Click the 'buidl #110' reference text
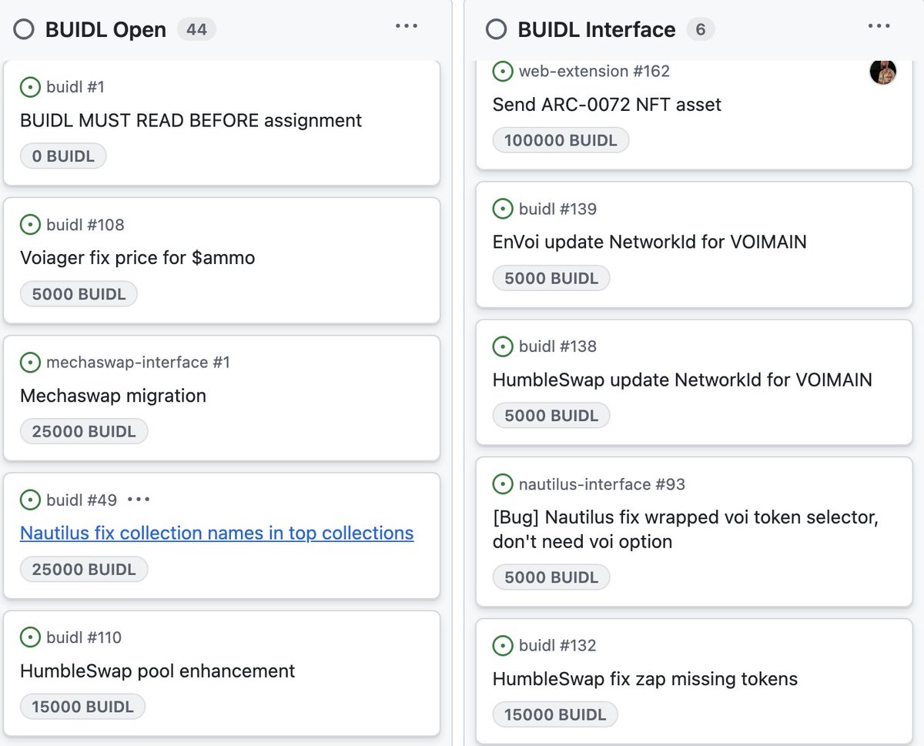Screen dimensions: 924x746 point(84,637)
